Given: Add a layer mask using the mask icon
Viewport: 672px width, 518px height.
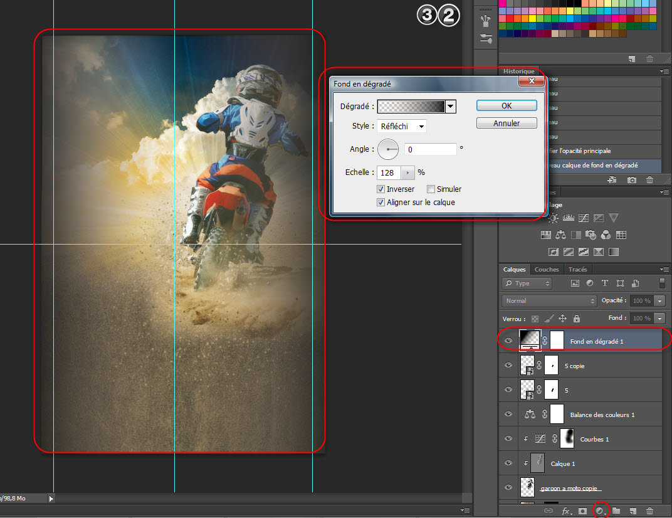Looking at the screenshot, I should (x=582, y=511).
